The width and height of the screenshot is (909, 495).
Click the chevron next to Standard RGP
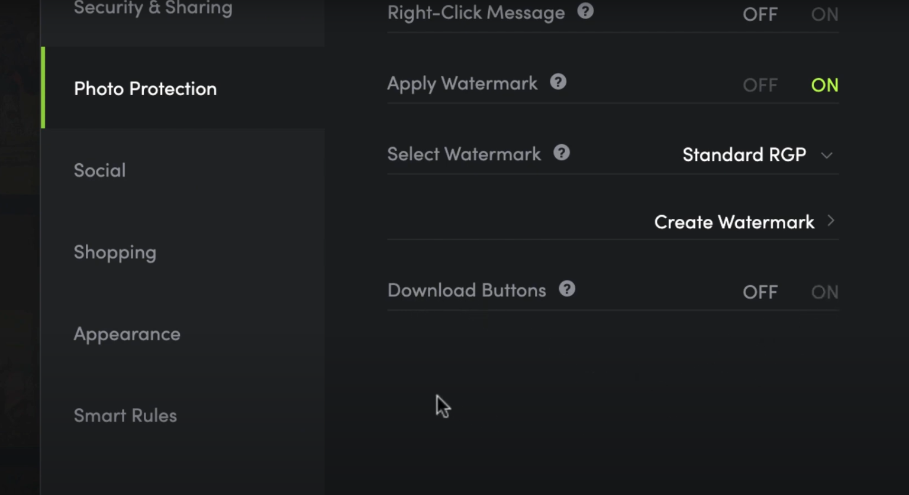[828, 156]
